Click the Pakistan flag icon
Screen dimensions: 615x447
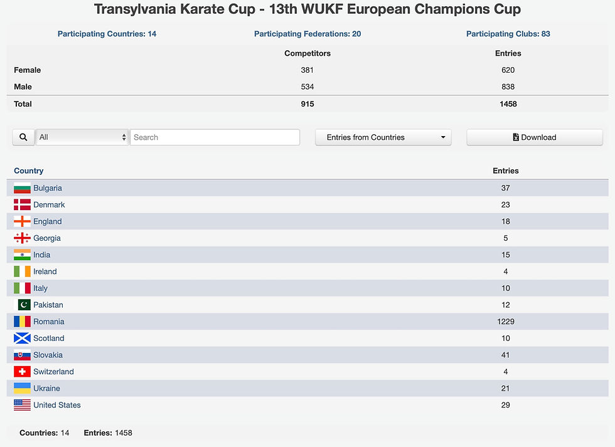pos(22,305)
